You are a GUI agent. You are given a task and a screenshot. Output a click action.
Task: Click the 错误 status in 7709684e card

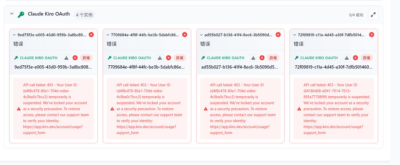coord(112,44)
